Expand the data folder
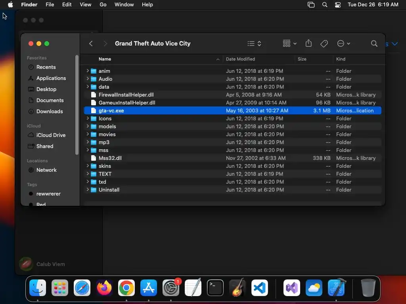 click(x=88, y=87)
